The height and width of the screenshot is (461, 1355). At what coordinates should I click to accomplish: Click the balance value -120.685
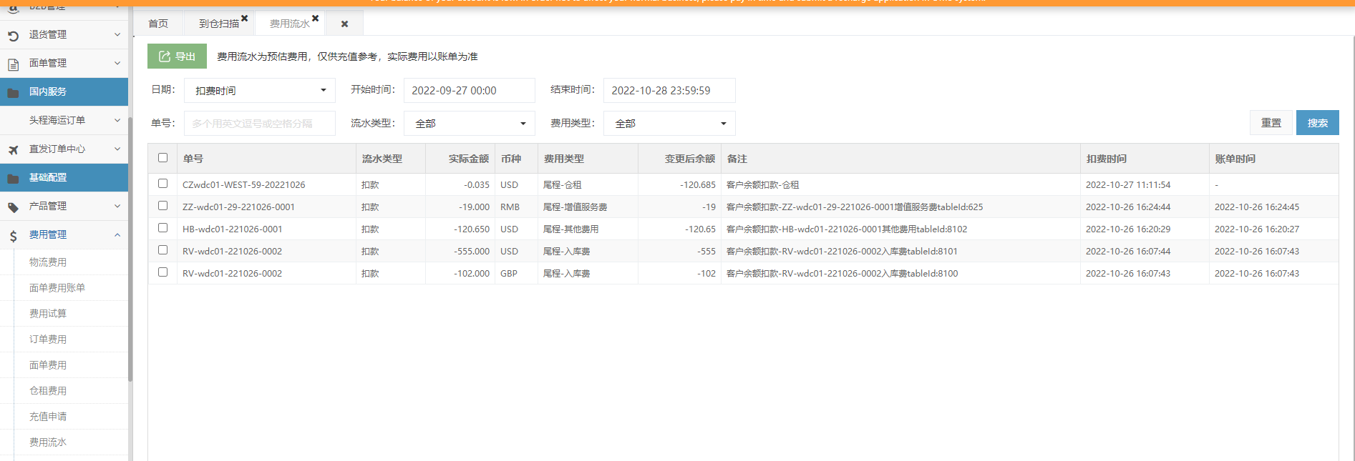698,184
